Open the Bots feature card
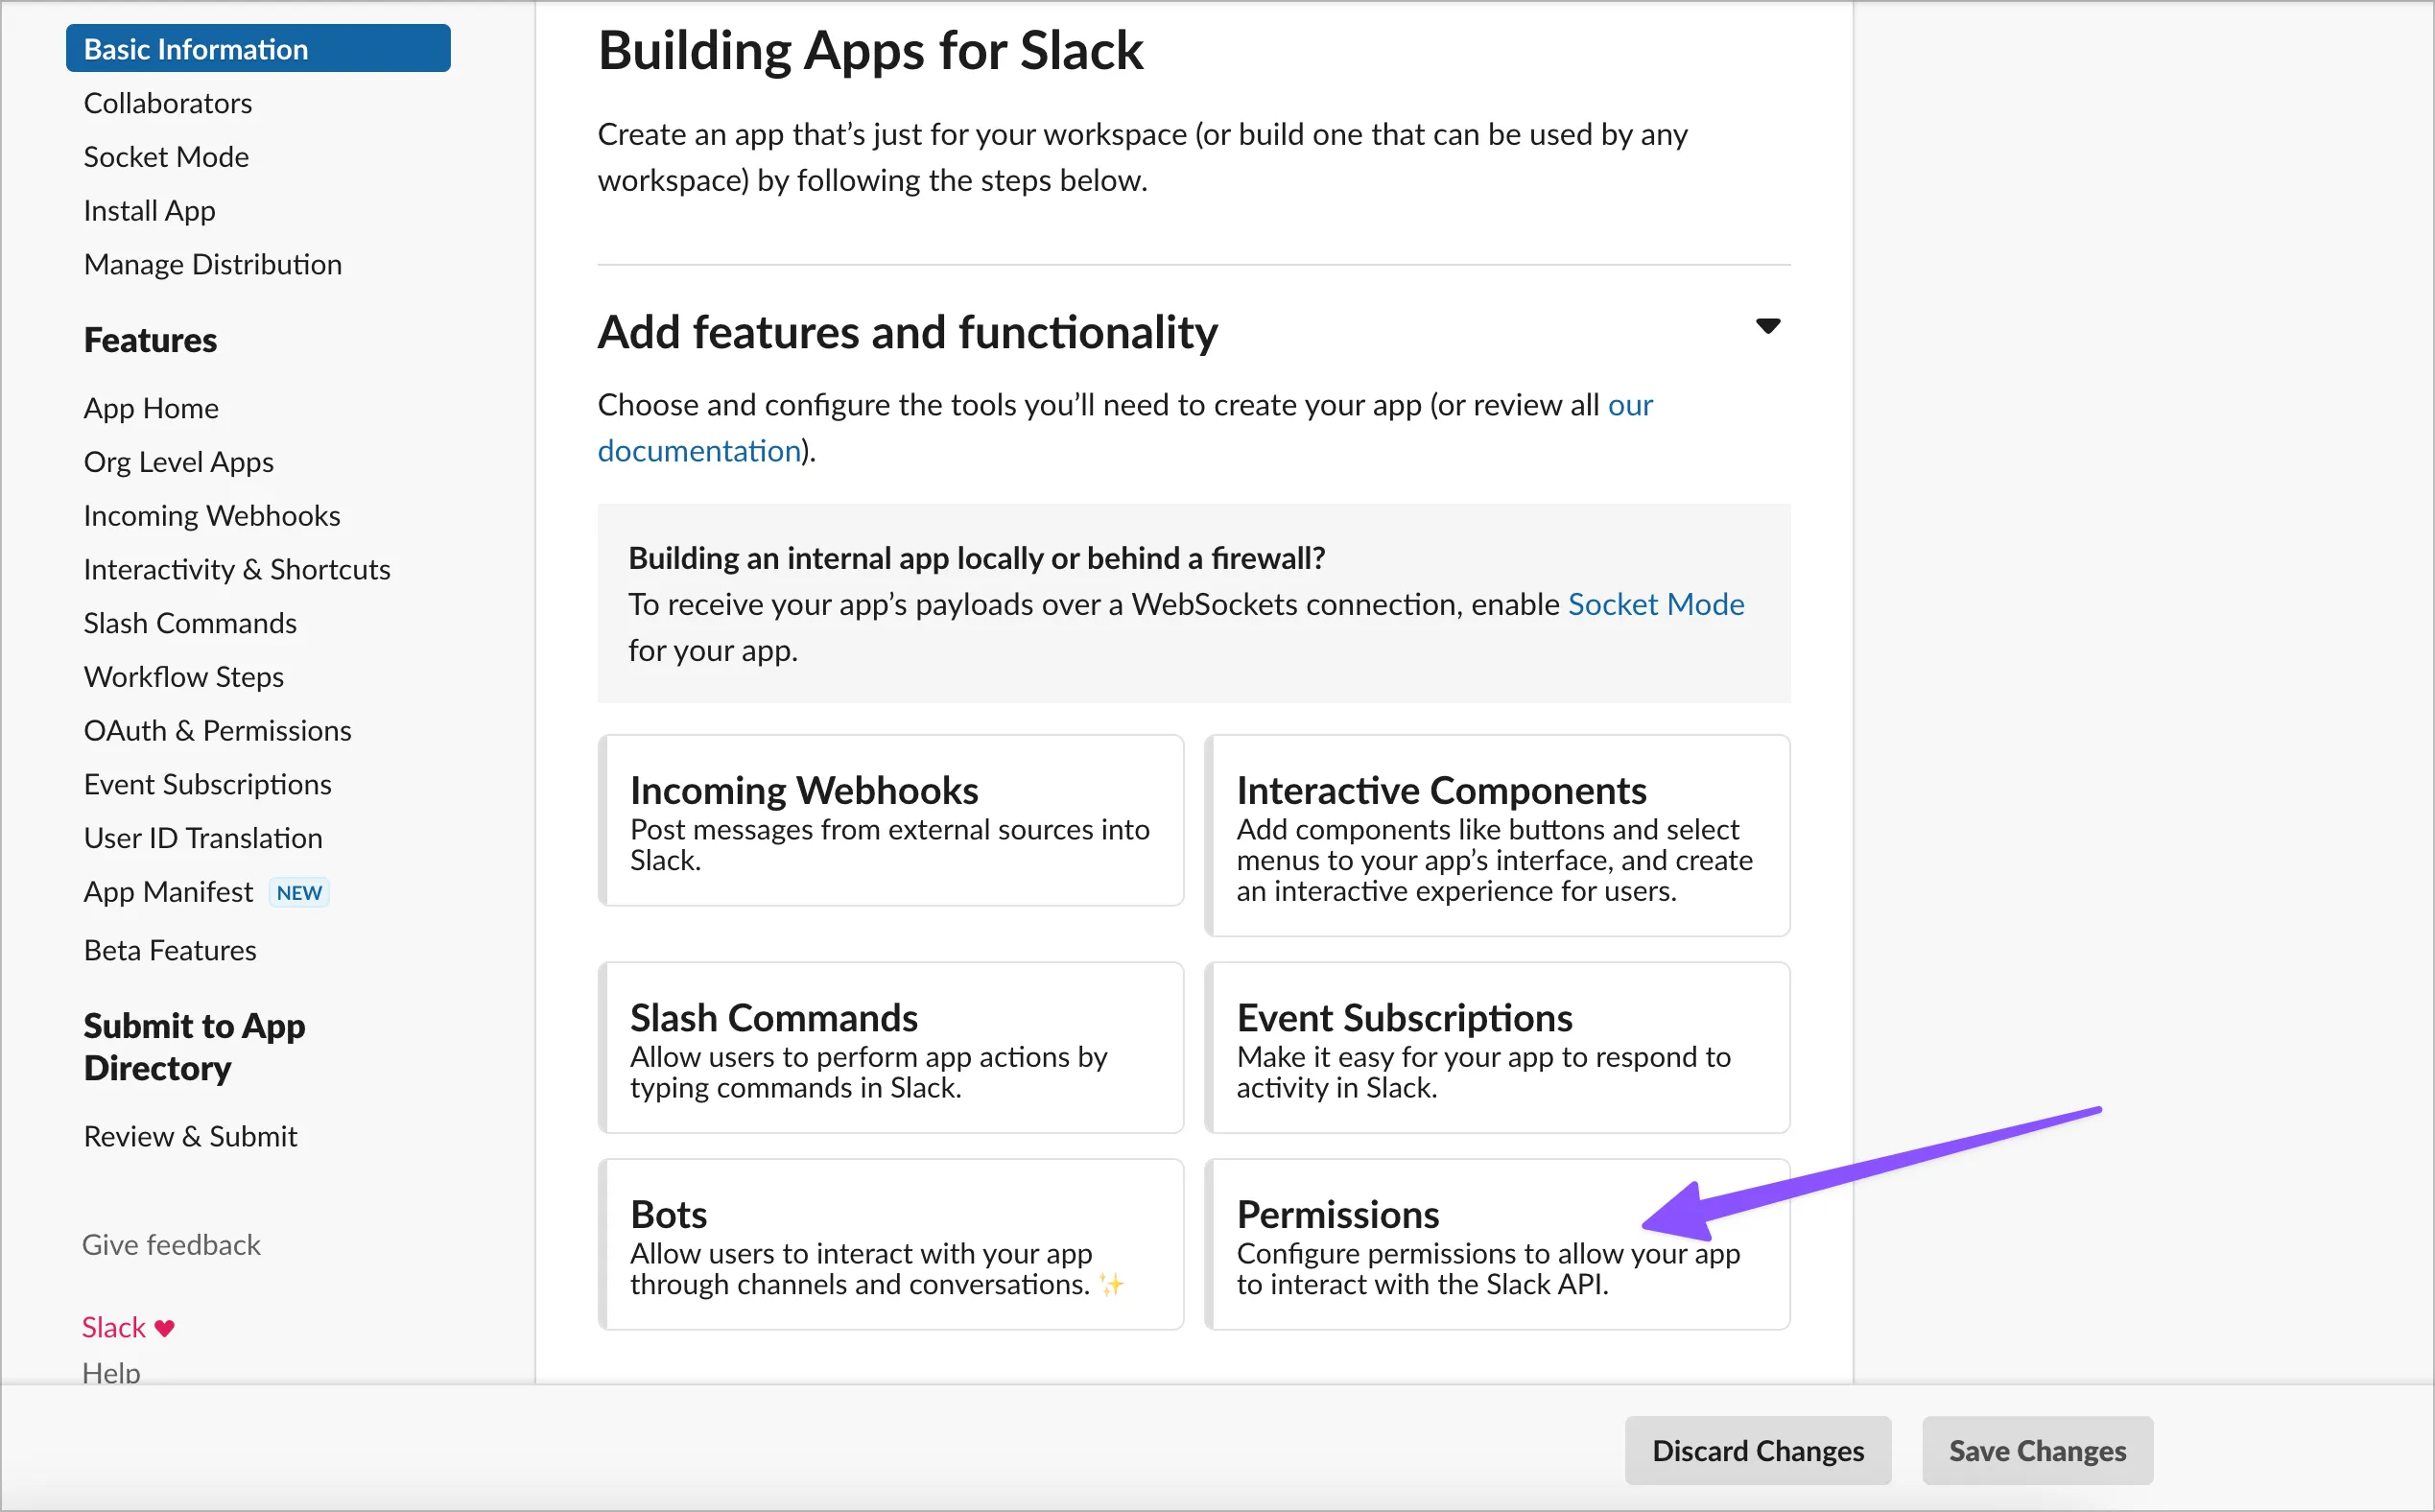 [x=890, y=1244]
